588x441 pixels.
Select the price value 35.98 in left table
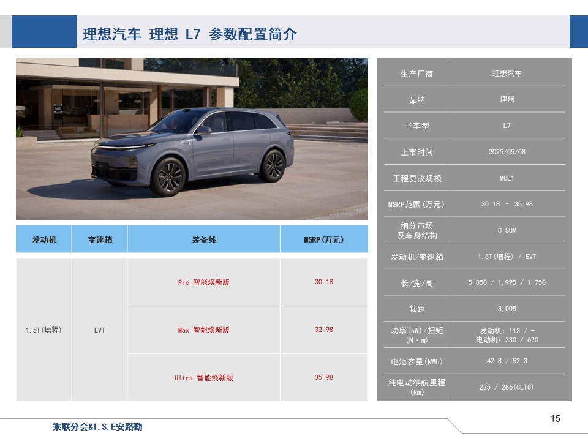pyautogui.click(x=324, y=377)
